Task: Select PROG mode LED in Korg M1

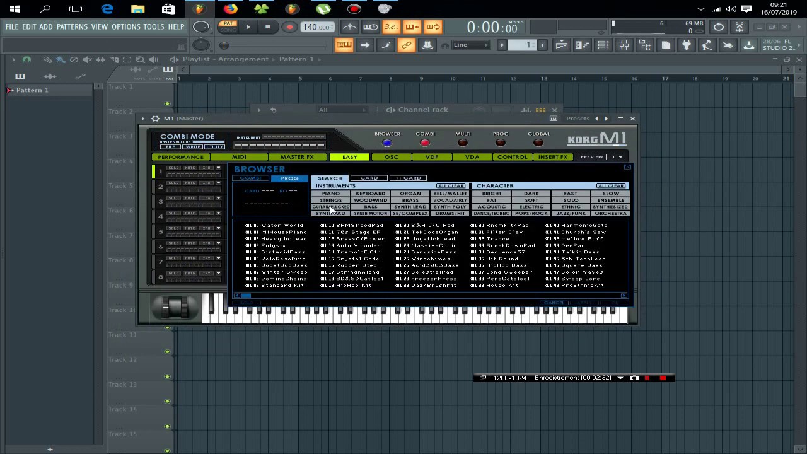Action: point(501,143)
